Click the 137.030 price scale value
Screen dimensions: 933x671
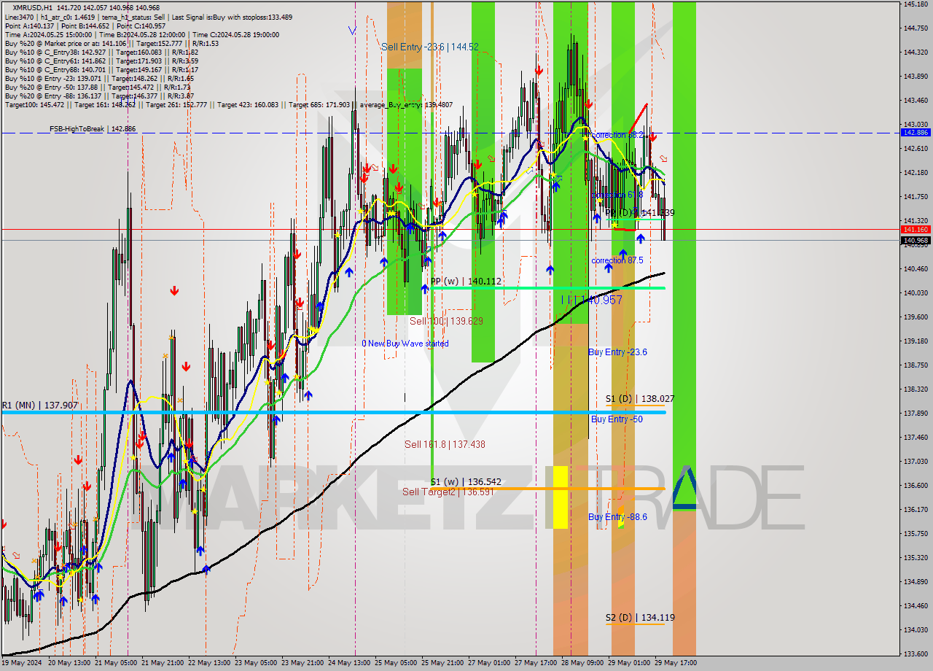coord(915,461)
